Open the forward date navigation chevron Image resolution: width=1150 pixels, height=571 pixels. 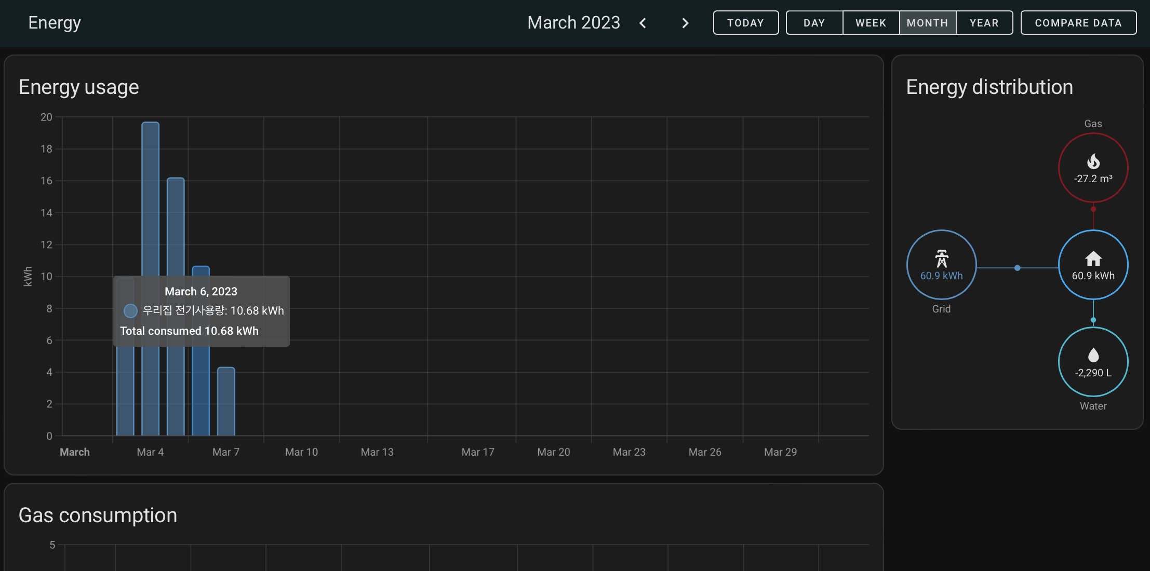685,23
